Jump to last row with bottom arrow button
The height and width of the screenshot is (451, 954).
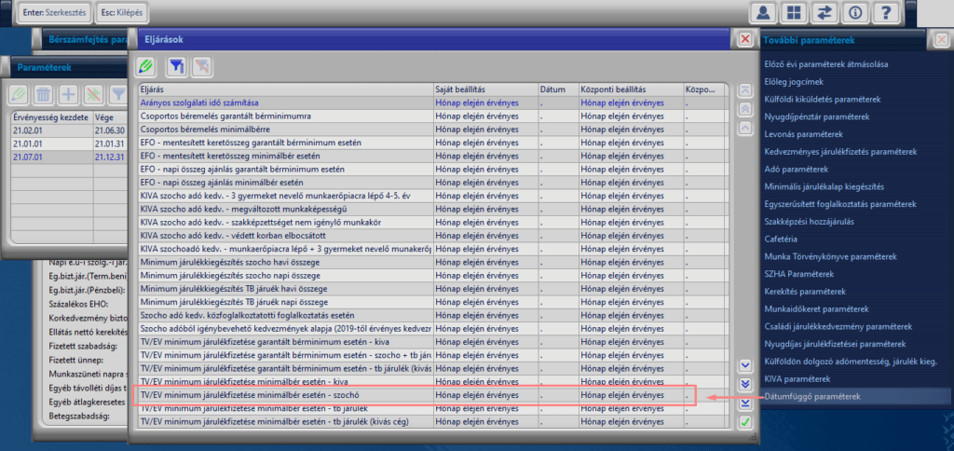coord(744,403)
